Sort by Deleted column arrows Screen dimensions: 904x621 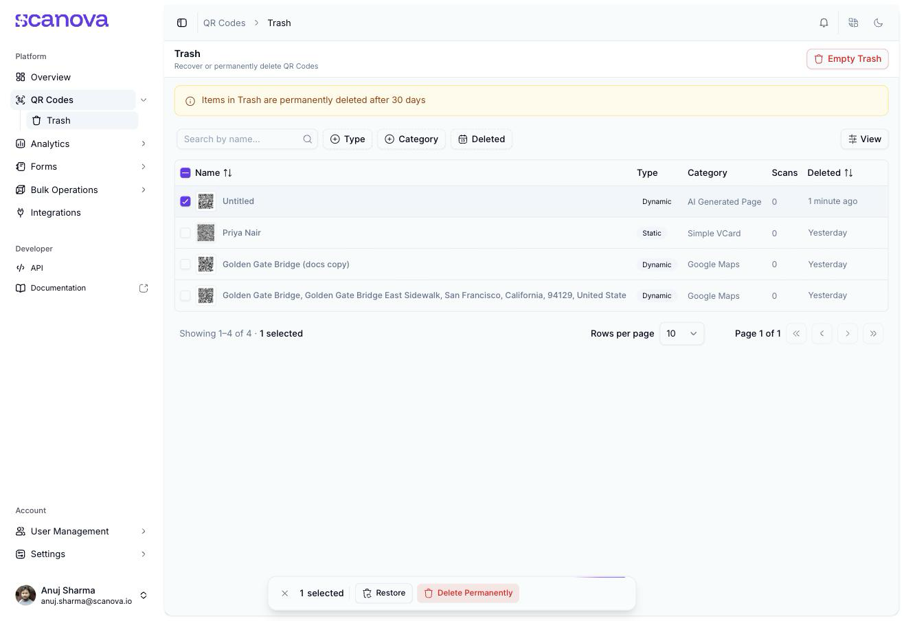[848, 172]
